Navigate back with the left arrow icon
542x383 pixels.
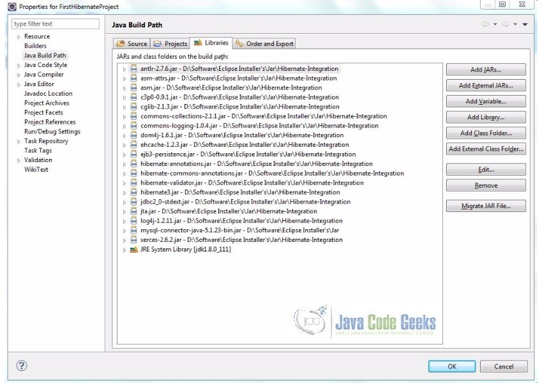coord(485,24)
